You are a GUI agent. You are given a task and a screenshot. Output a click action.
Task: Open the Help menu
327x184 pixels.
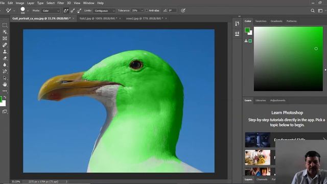[100, 3]
